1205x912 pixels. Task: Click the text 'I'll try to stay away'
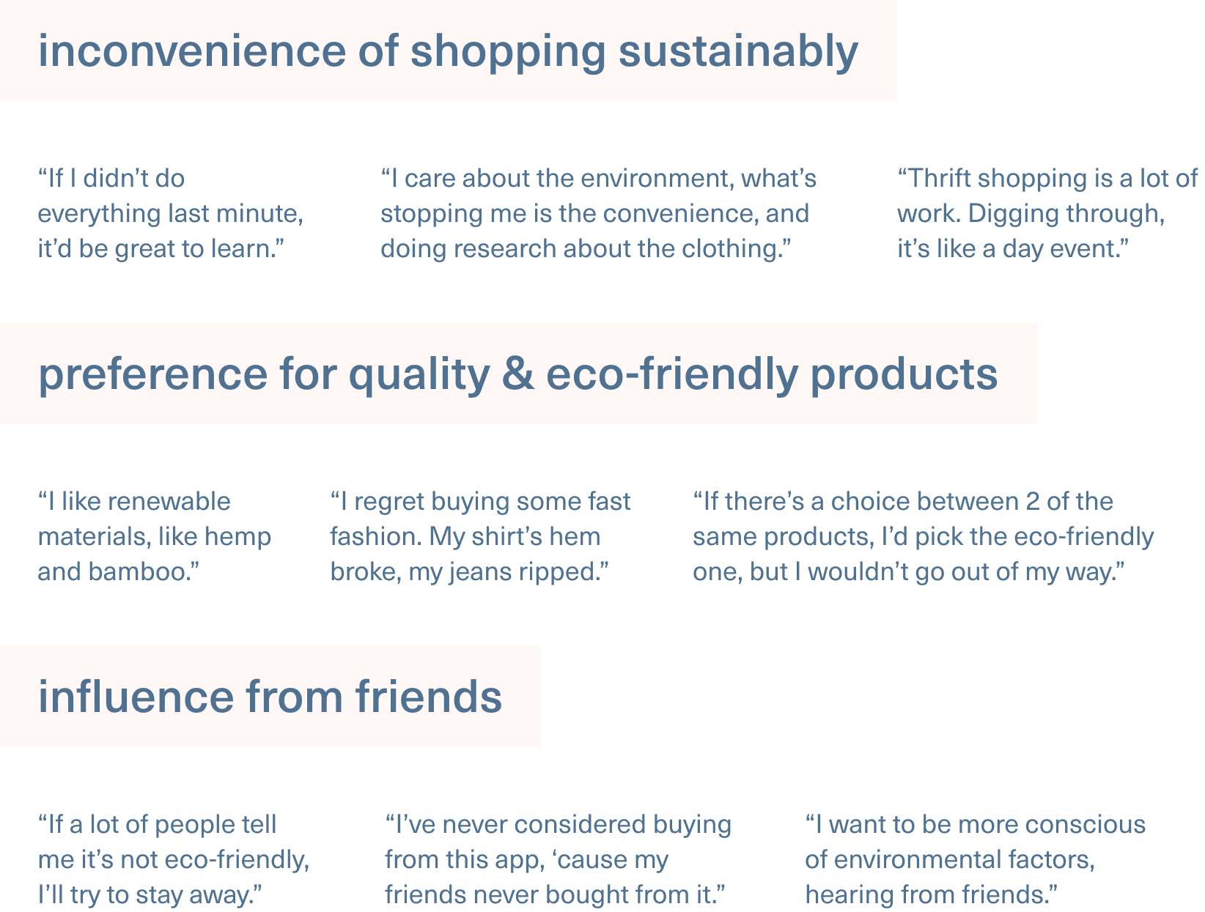(x=150, y=895)
